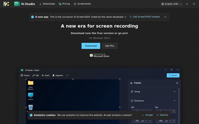
Task: Open the English (UK) language dropdown
Action: pos(172,4)
